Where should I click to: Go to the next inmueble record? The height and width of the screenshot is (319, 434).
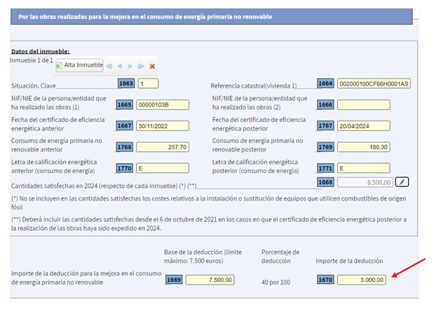point(130,66)
